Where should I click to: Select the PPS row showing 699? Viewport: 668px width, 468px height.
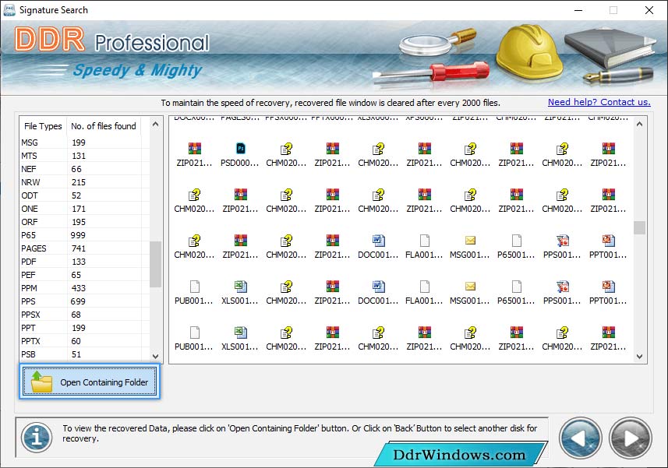click(x=84, y=301)
